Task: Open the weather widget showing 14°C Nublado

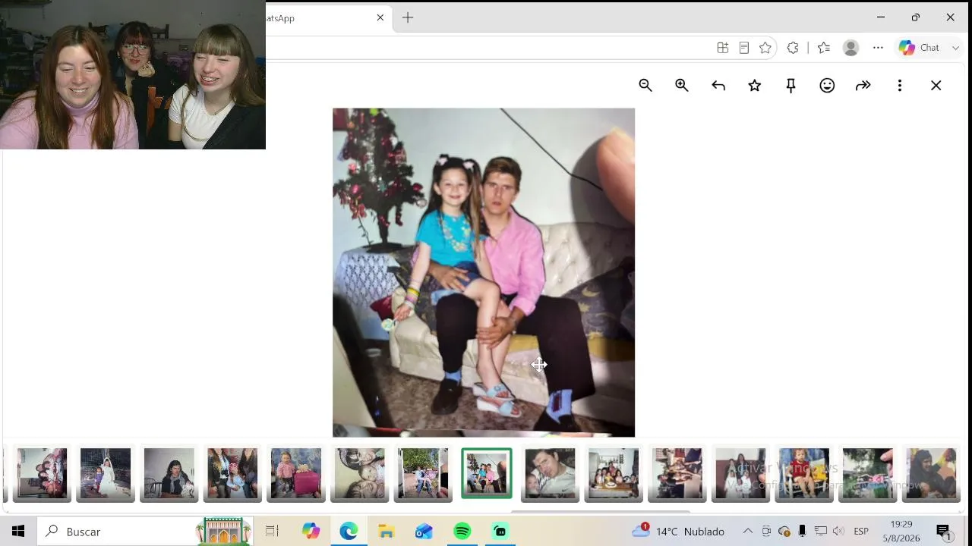Action: click(679, 532)
